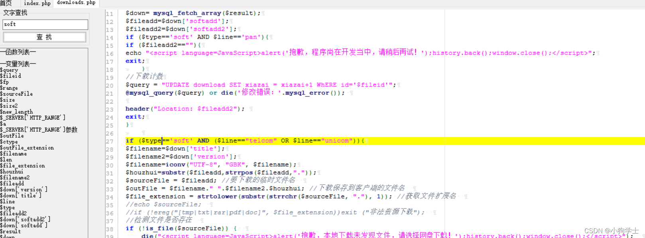Click the iconv call on line 30
Screen dimensions: 645x238
[175, 165]
